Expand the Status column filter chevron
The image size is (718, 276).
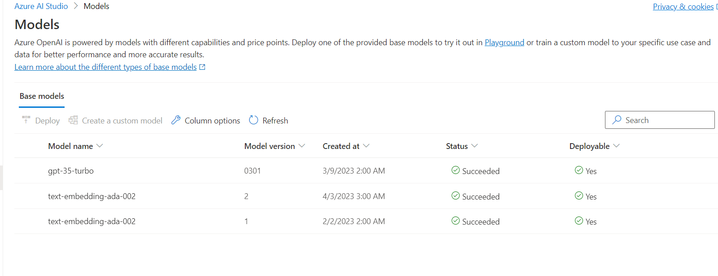475,146
